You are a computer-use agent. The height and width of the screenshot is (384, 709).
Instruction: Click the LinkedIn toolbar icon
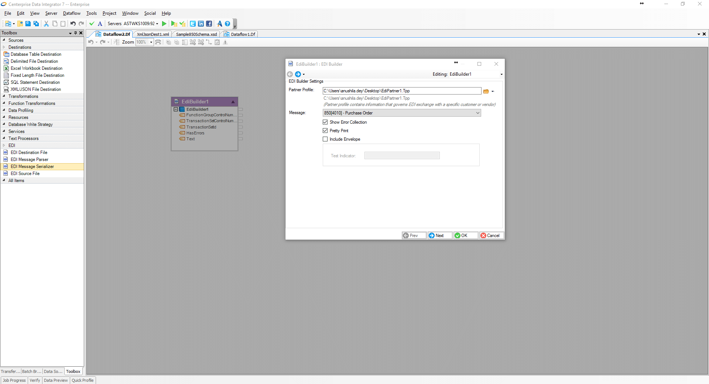pyautogui.click(x=201, y=24)
